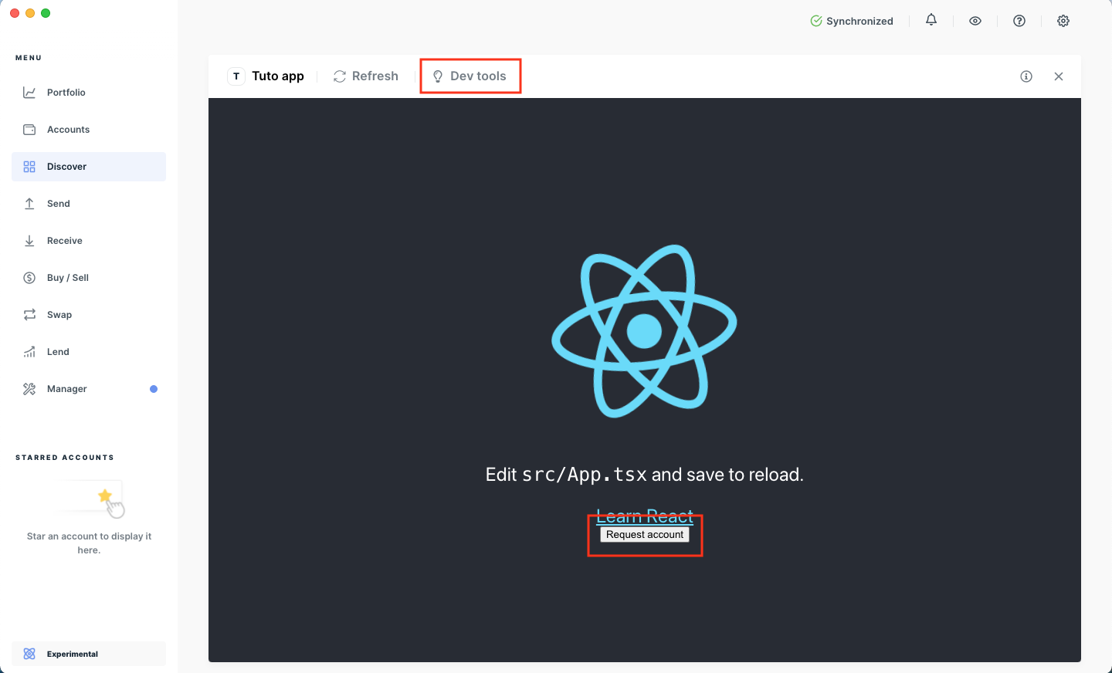Click the Lend icon in sidebar
This screenshot has width=1112, height=673.
pyautogui.click(x=29, y=352)
